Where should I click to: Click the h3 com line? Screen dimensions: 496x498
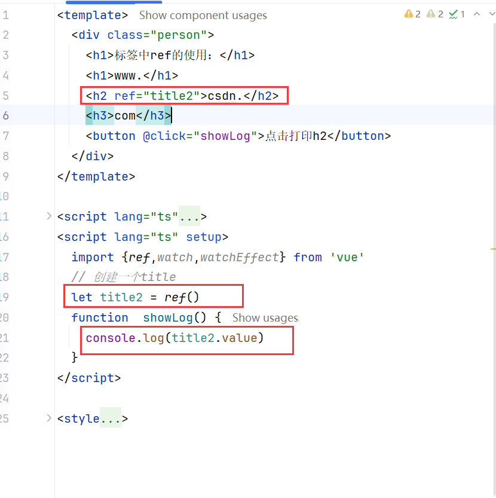coord(128,115)
